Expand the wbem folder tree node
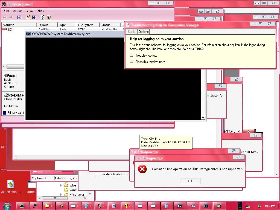 61,185
